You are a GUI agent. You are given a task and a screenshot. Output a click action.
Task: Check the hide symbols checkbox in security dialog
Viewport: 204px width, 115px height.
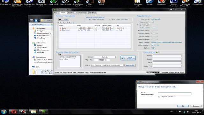pos(159,96)
